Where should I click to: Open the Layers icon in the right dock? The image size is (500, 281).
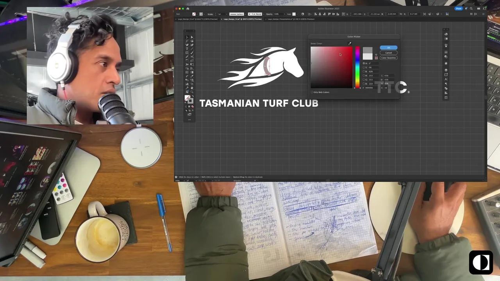pyautogui.click(x=446, y=70)
